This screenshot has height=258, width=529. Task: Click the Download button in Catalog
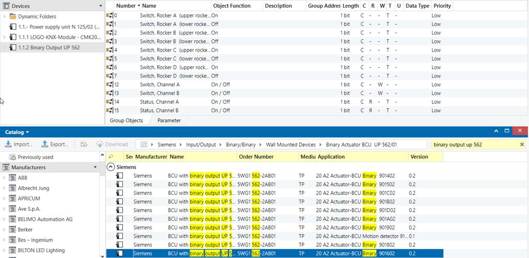pos(112,144)
